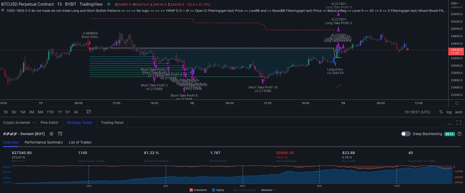Click Short Take Profit 2 label

click(x=154, y=85)
